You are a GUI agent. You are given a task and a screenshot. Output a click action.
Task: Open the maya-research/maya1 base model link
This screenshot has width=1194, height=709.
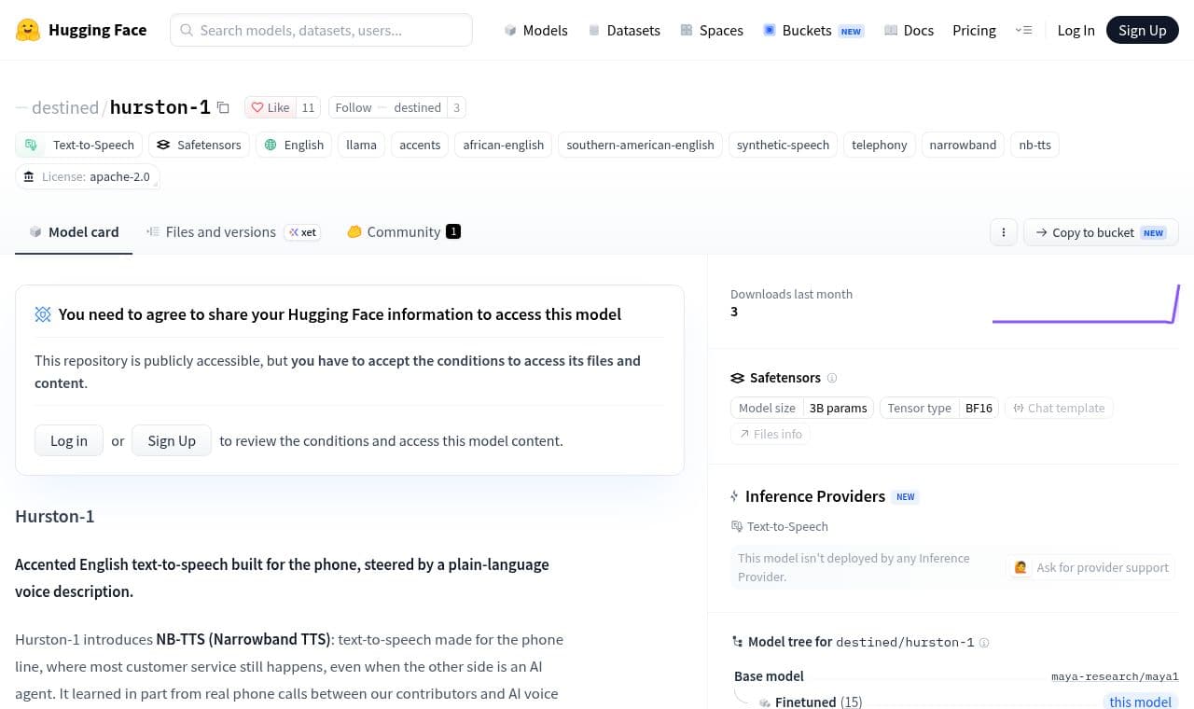point(1115,676)
